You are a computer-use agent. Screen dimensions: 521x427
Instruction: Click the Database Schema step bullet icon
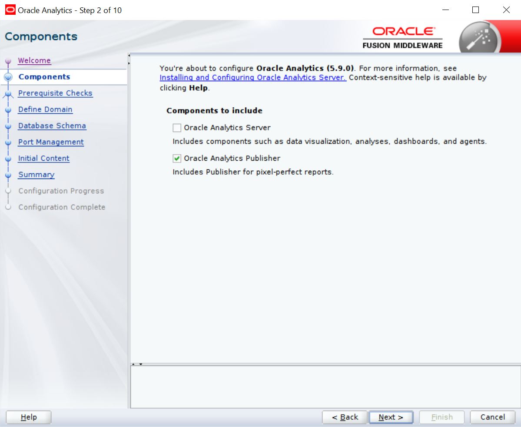pos(8,126)
